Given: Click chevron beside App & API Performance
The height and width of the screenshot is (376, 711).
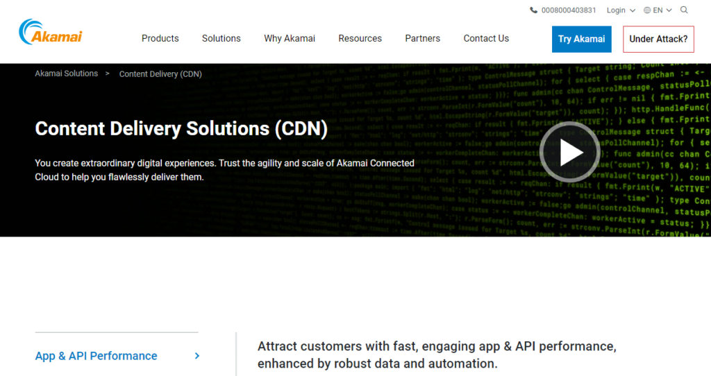Looking at the screenshot, I should [x=196, y=356].
